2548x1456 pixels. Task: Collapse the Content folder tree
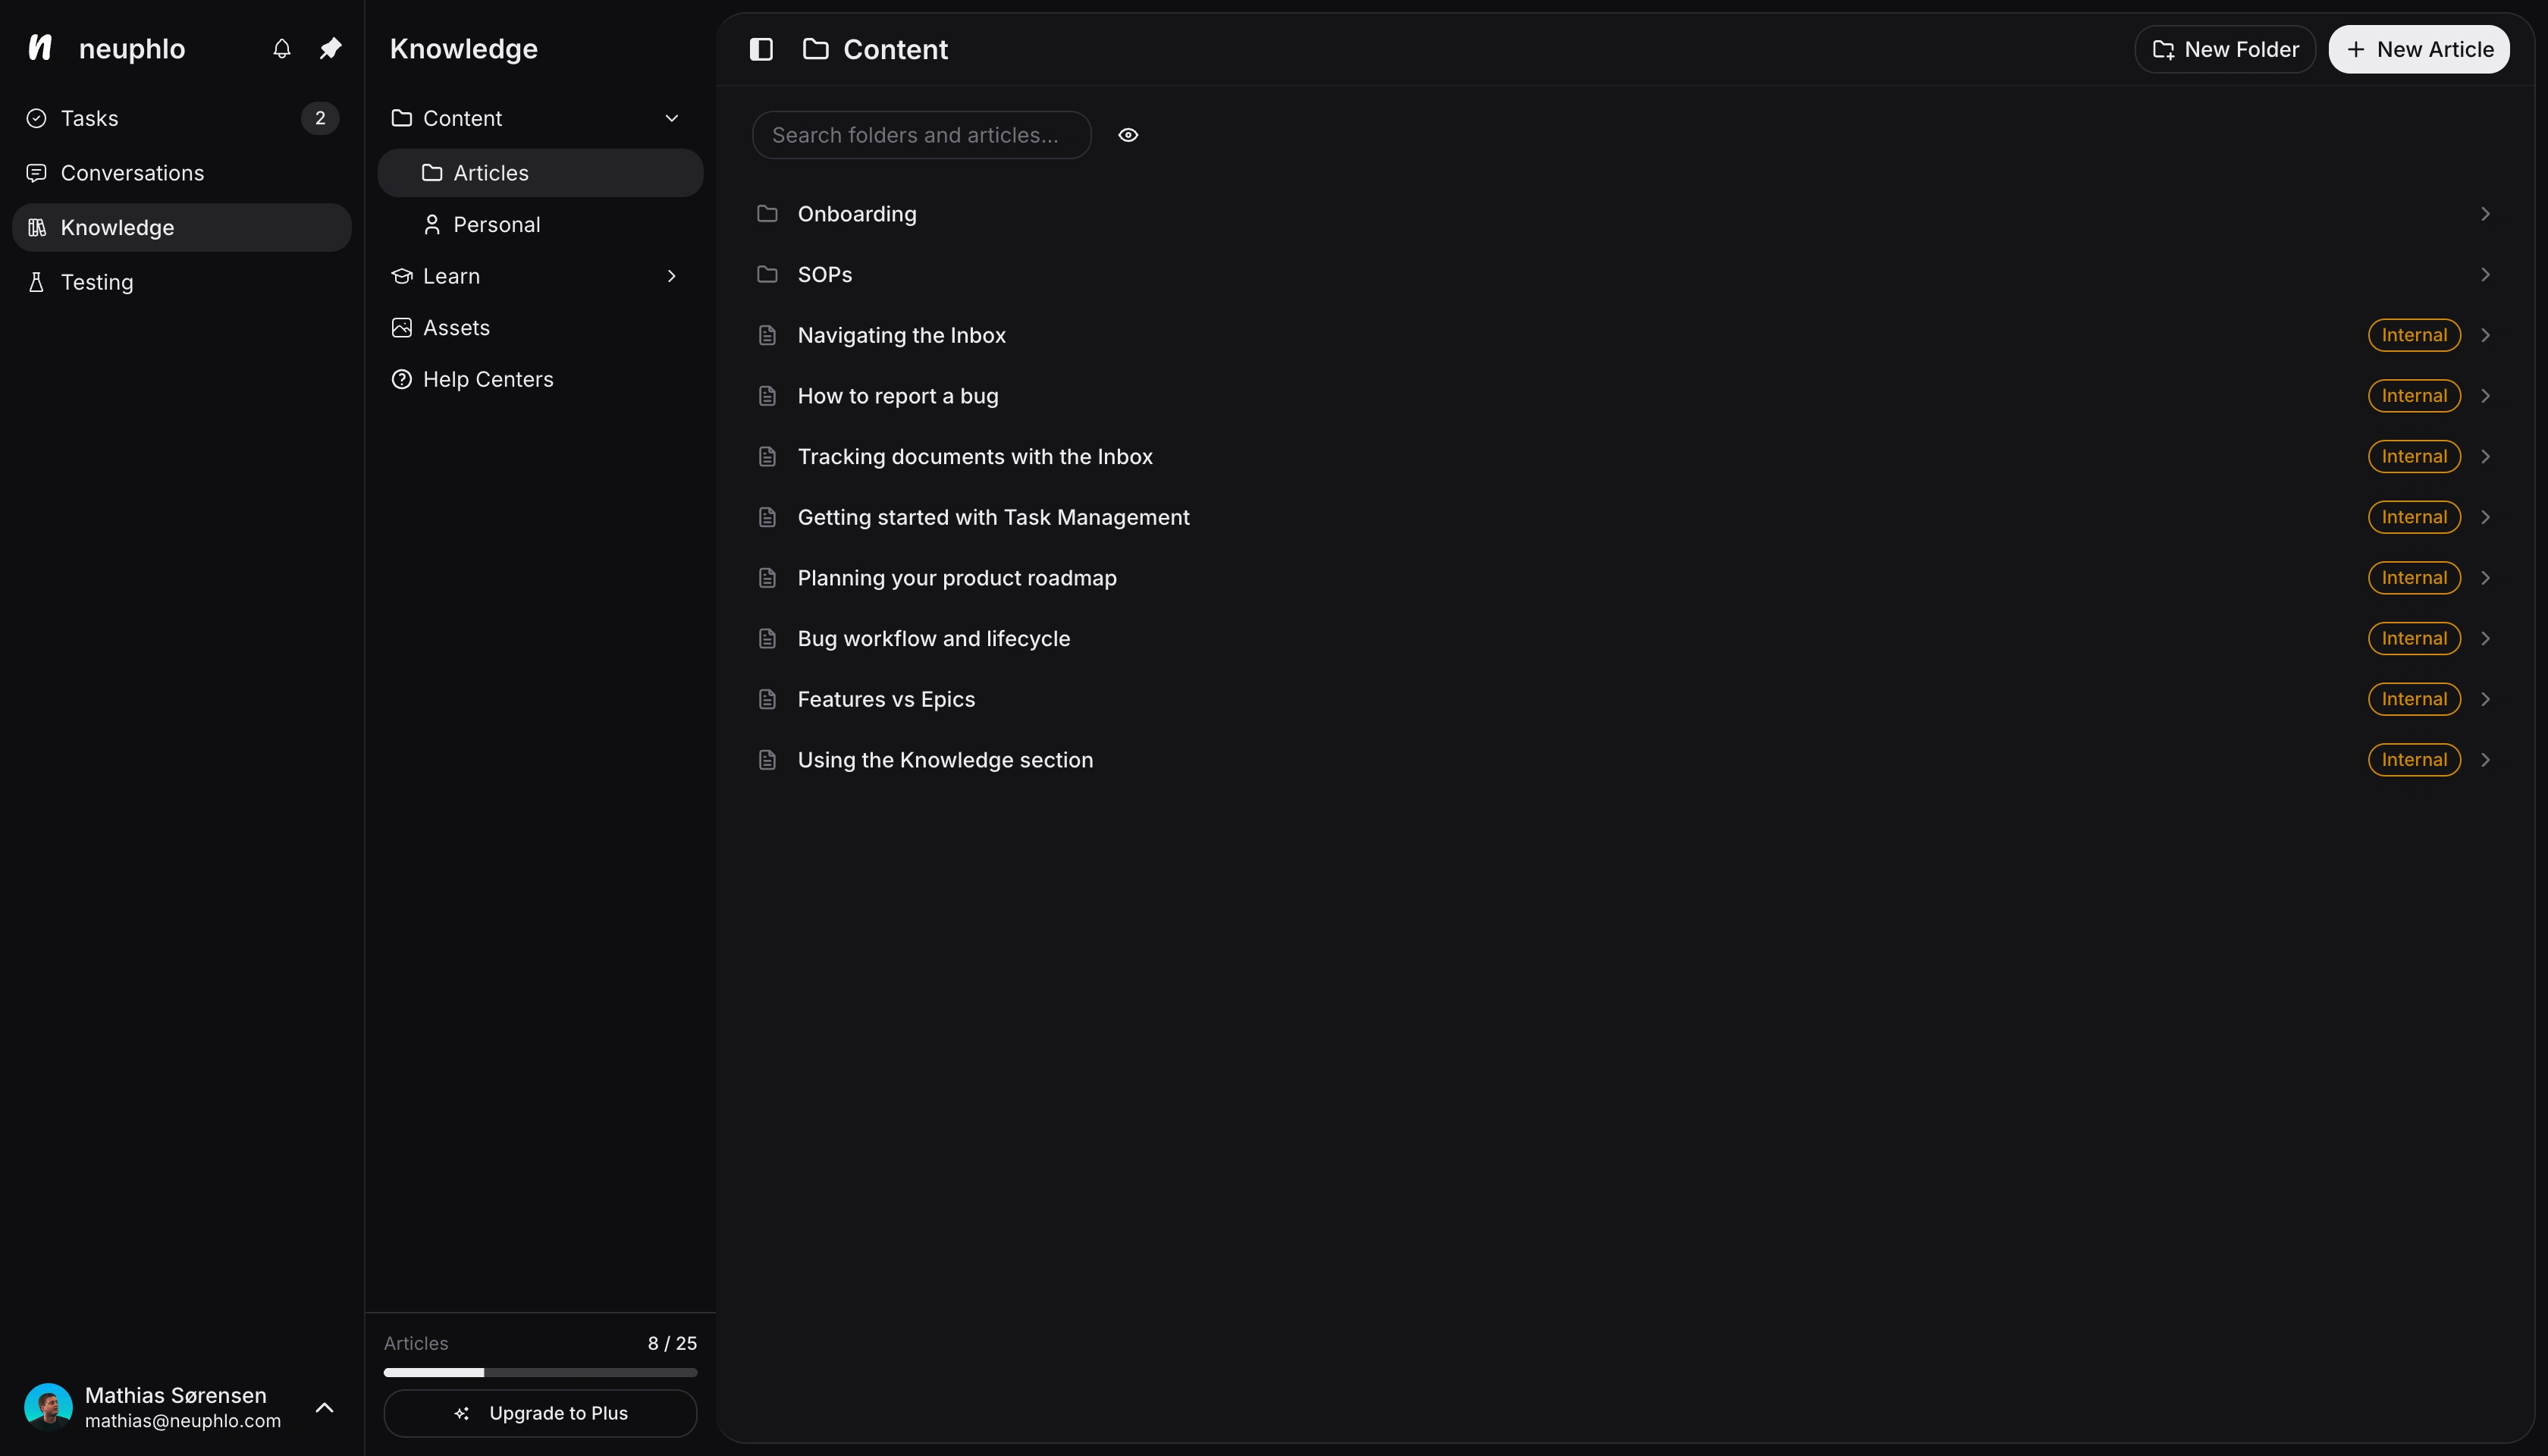pos(671,117)
